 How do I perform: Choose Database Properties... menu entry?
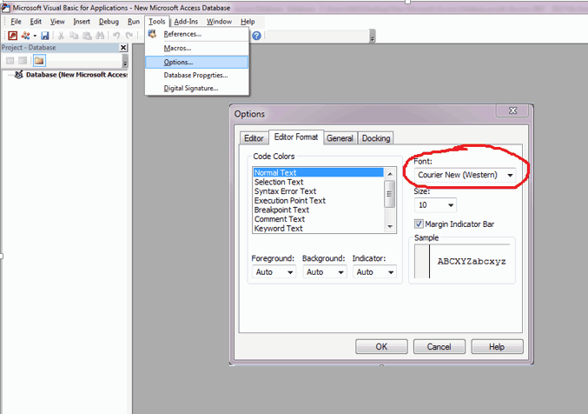pyautogui.click(x=196, y=75)
